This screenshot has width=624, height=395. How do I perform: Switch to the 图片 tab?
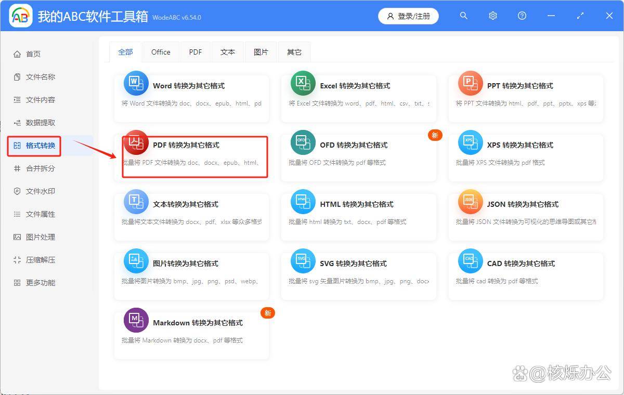point(261,52)
